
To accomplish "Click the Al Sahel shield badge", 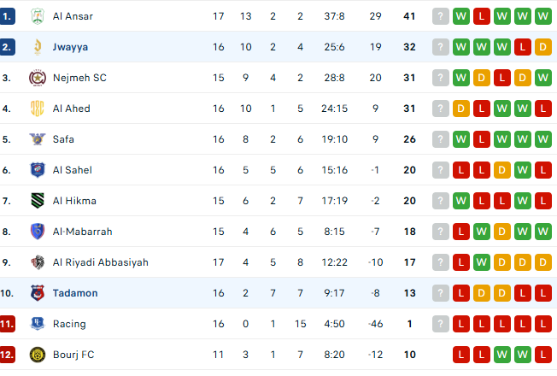I will tap(37, 170).
